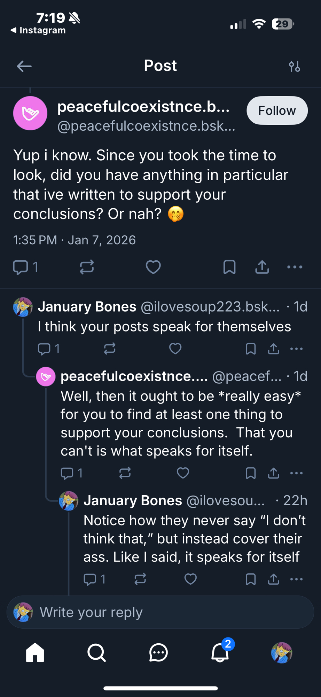This screenshot has width=321, height=697.
Task: Like January Bones' first reply
Action: pos(175,348)
